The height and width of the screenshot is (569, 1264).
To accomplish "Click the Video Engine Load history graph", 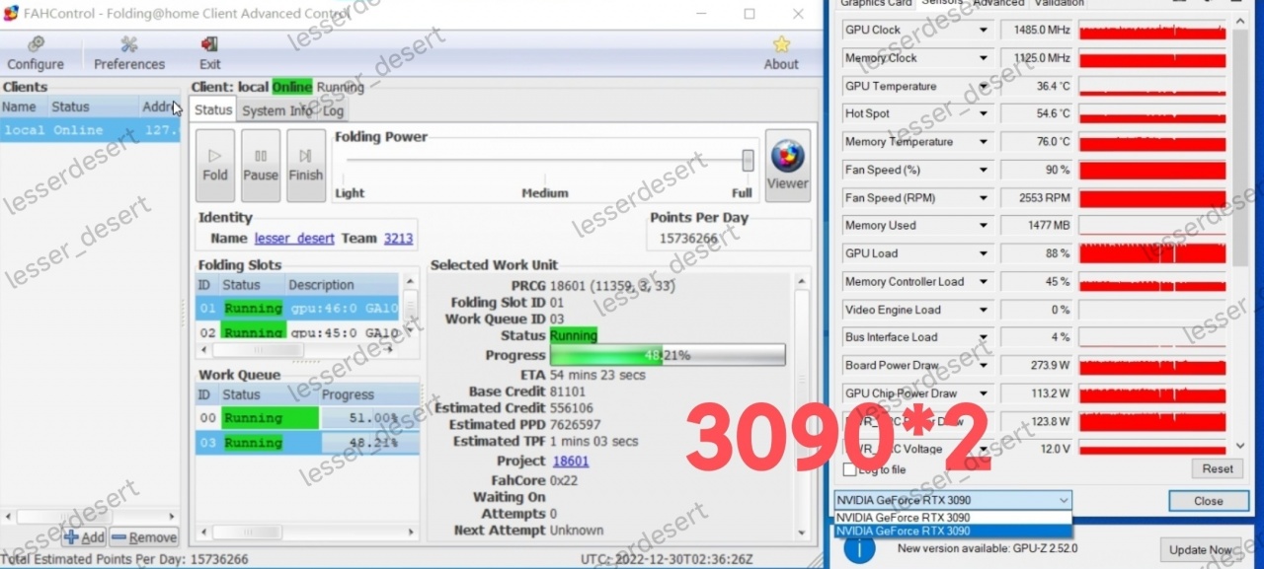I will pos(1153,310).
